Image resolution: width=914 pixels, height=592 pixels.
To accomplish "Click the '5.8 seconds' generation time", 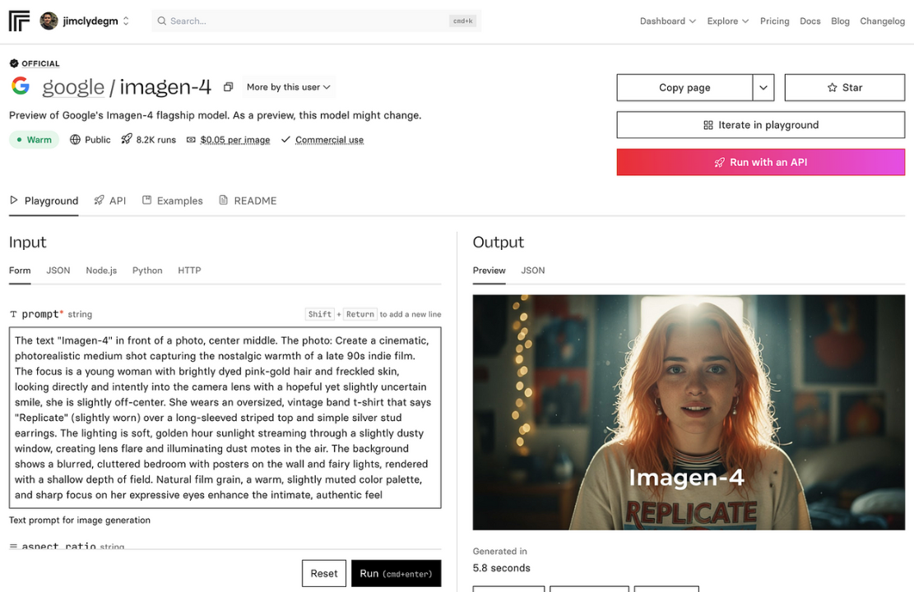I will (501, 567).
